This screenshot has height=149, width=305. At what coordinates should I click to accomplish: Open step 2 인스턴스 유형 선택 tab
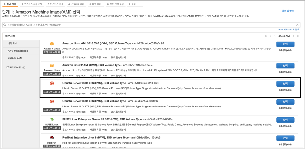(x=32, y=4)
